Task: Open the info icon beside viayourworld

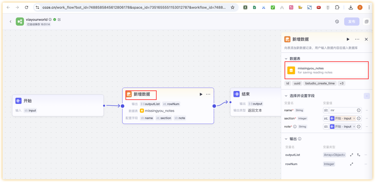Action: 50,19
